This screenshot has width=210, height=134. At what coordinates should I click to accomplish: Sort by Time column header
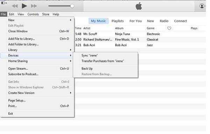click(78, 28)
